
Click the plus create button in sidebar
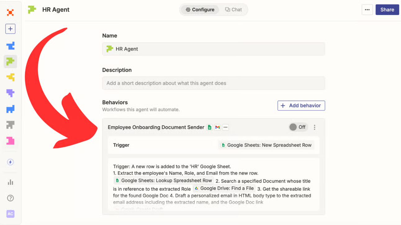pyautogui.click(x=10, y=29)
